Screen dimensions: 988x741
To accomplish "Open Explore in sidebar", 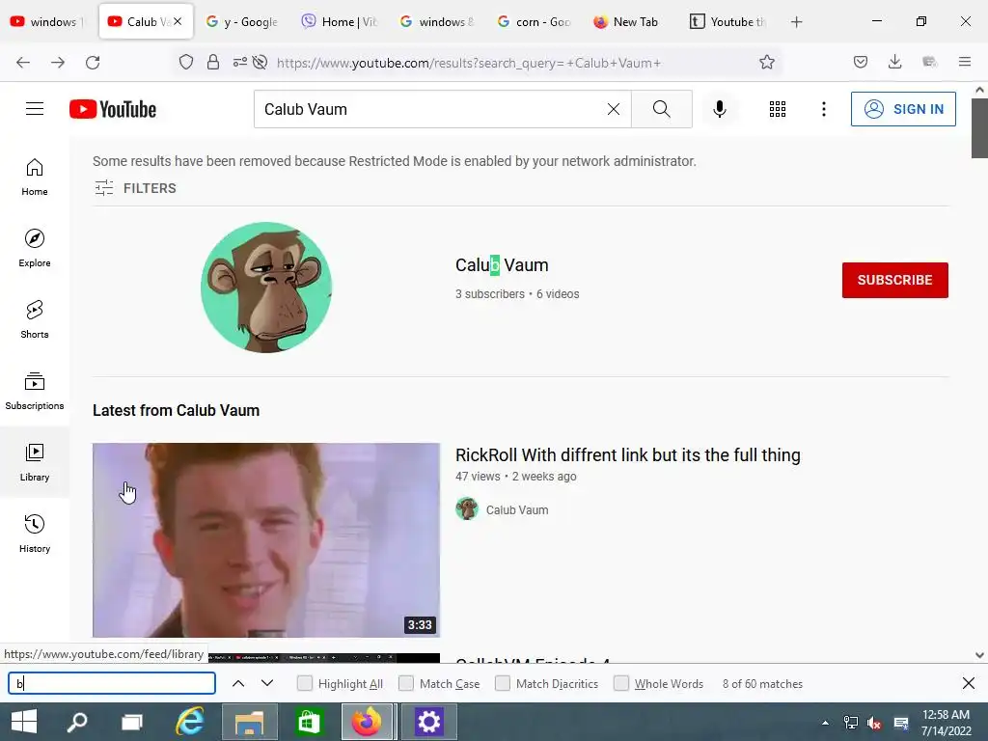I will click(x=35, y=248).
